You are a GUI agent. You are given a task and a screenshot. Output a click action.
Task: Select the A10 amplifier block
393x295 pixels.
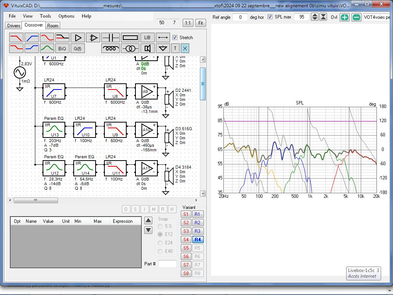point(147,130)
